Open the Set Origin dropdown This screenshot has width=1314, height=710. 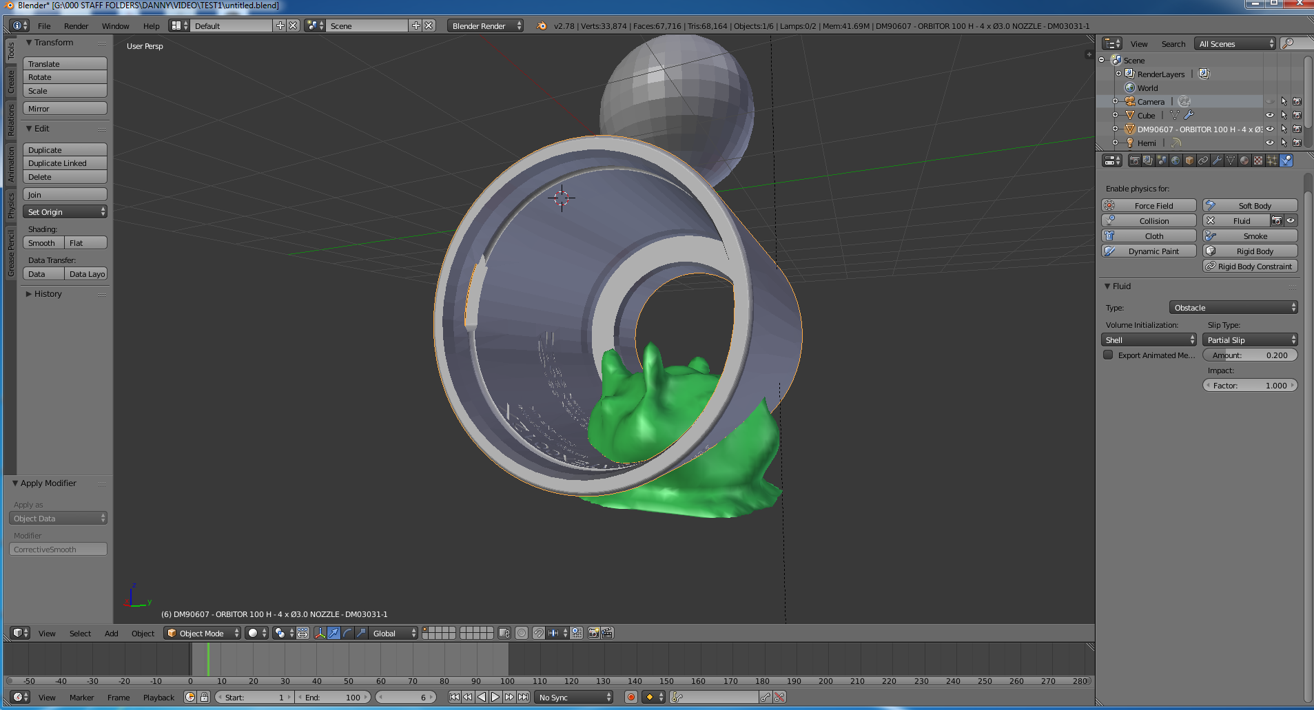click(x=65, y=211)
